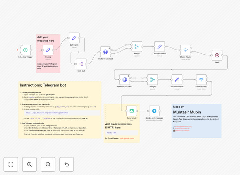Viewport: 240px width, 175px height.
Task: Click 'Add Telegram settings in n8n' step
Action: (33, 123)
